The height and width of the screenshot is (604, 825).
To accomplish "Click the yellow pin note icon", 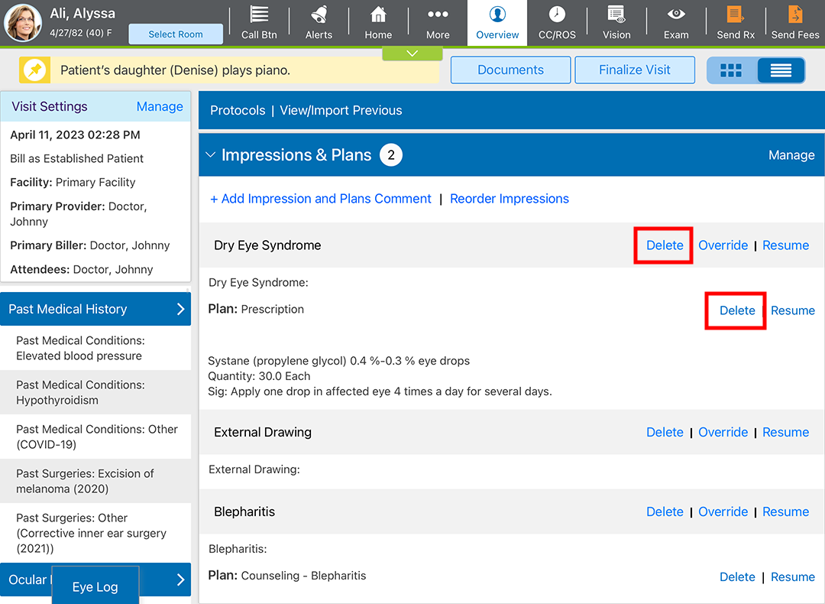I will 34,70.
